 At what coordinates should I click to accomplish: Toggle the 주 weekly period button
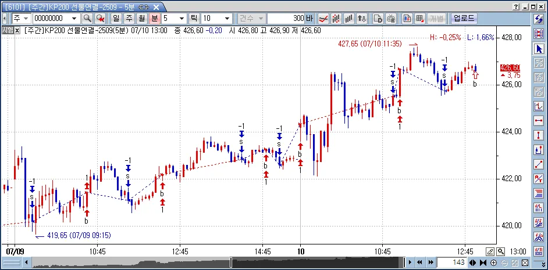click(129, 19)
